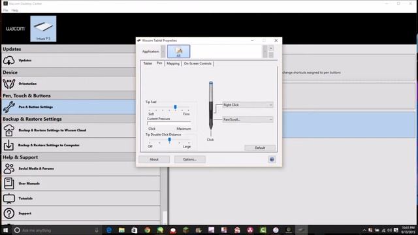The width and height of the screenshot is (418, 235).
Task: Select the All application icon
Action: [178, 52]
